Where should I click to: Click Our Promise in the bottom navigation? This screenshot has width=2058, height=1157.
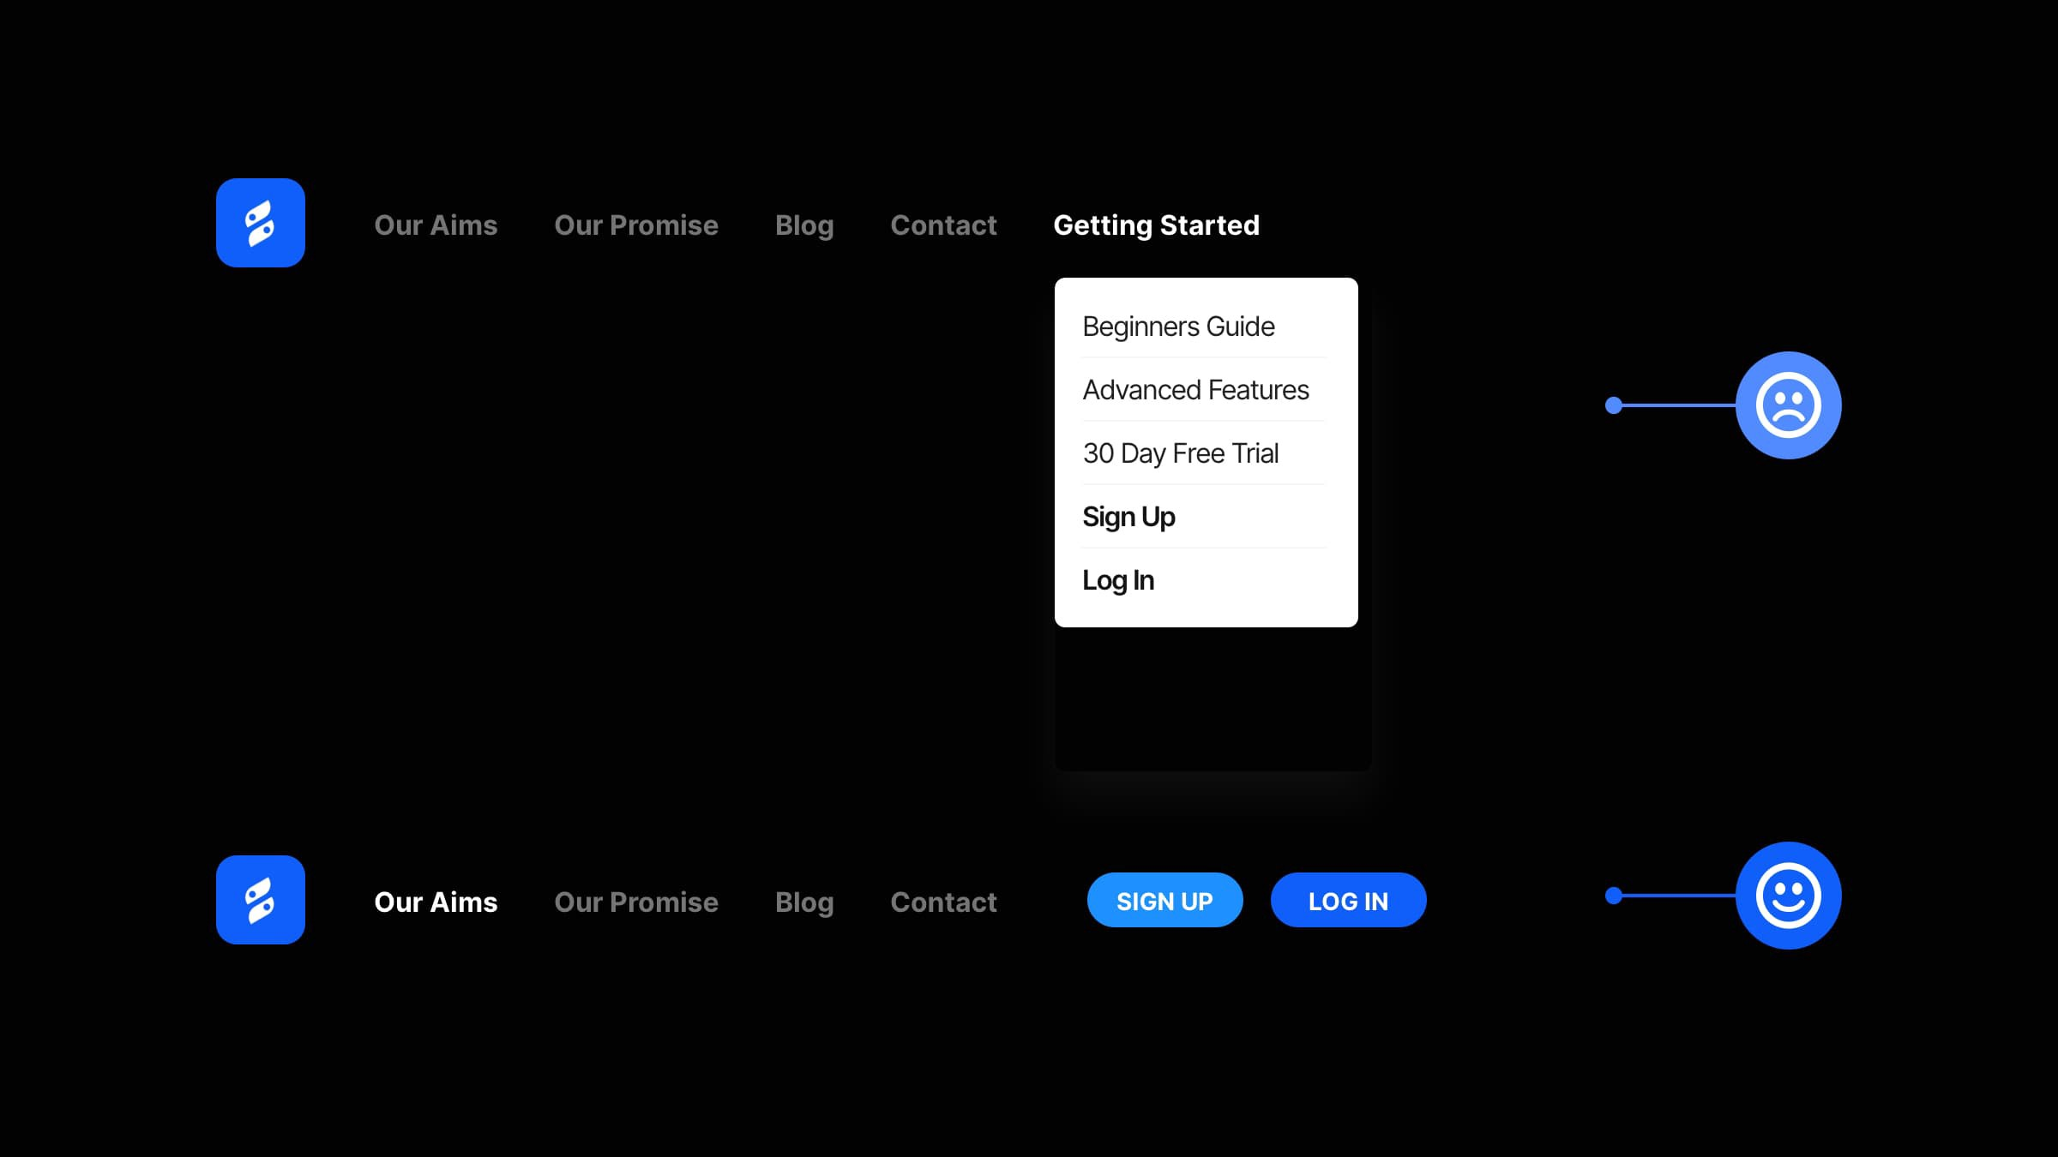[x=636, y=900]
